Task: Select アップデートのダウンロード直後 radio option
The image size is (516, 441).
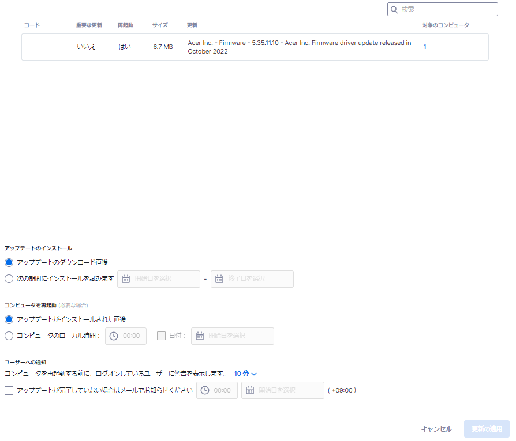Action: pyautogui.click(x=9, y=262)
